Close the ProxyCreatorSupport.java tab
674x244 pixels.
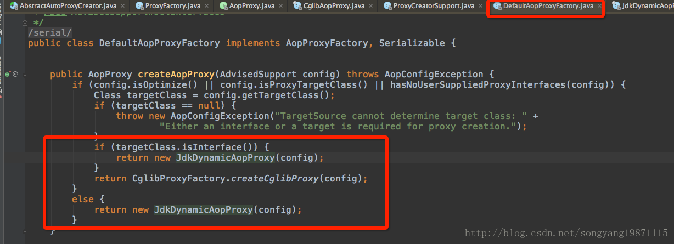[481, 6]
